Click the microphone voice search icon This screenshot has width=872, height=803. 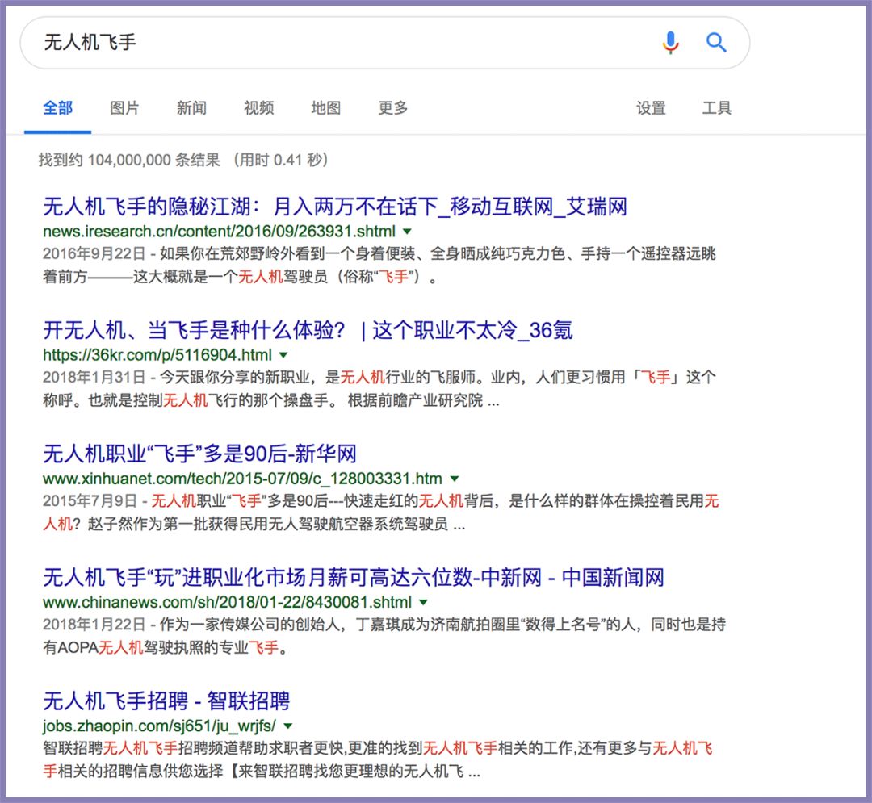coord(671,43)
